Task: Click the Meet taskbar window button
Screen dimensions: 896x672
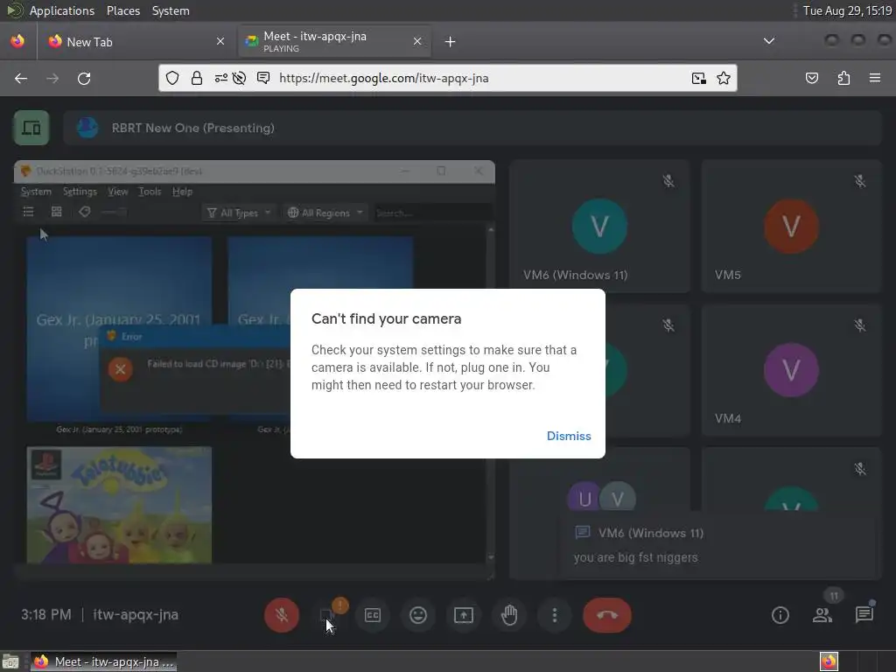Action: pyautogui.click(x=103, y=661)
